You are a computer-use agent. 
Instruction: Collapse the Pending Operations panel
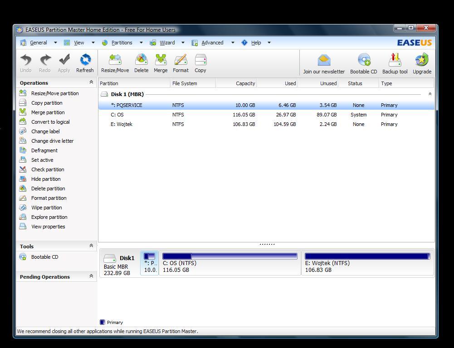coord(91,276)
